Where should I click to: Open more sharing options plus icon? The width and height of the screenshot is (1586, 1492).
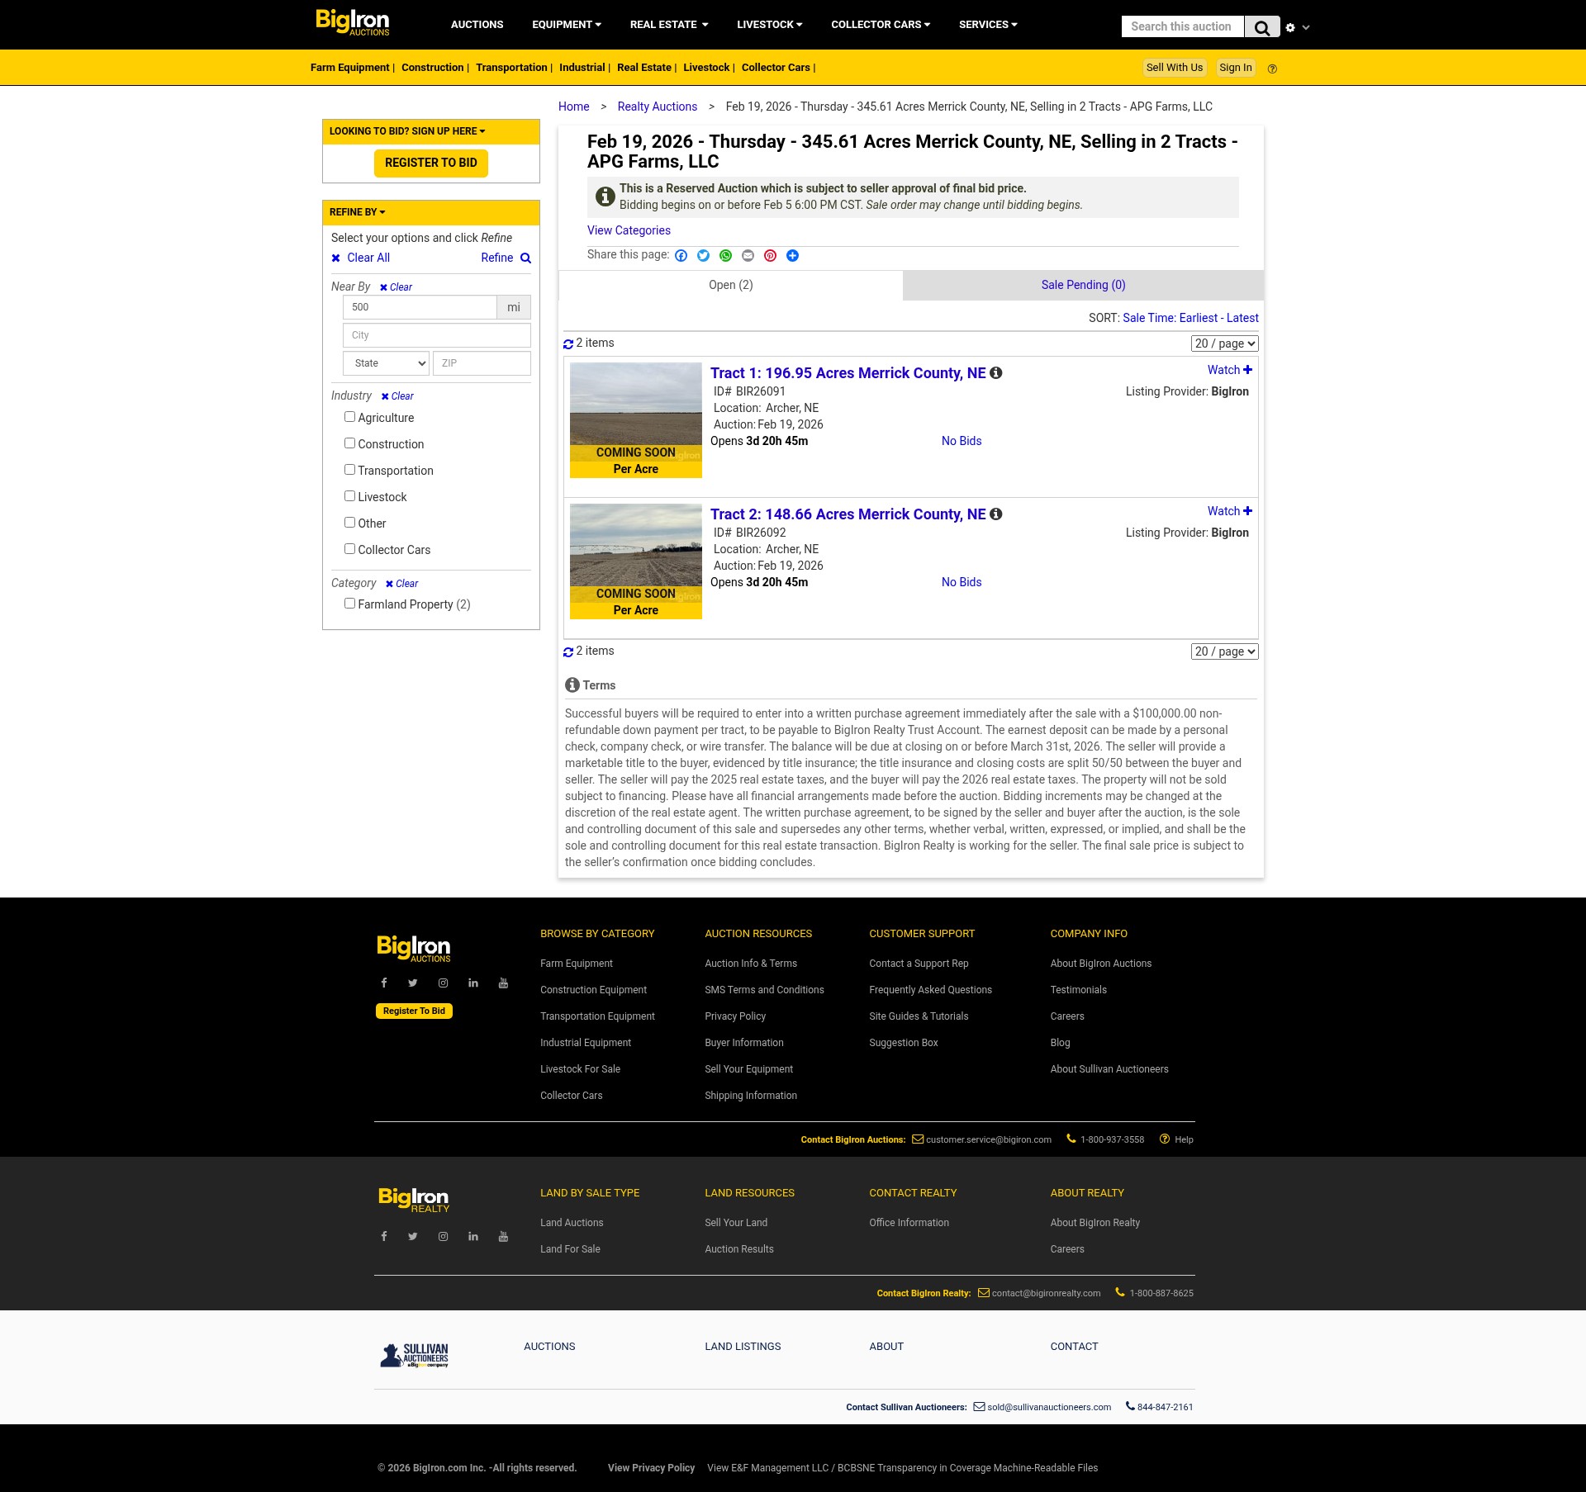[x=792, y=256]
